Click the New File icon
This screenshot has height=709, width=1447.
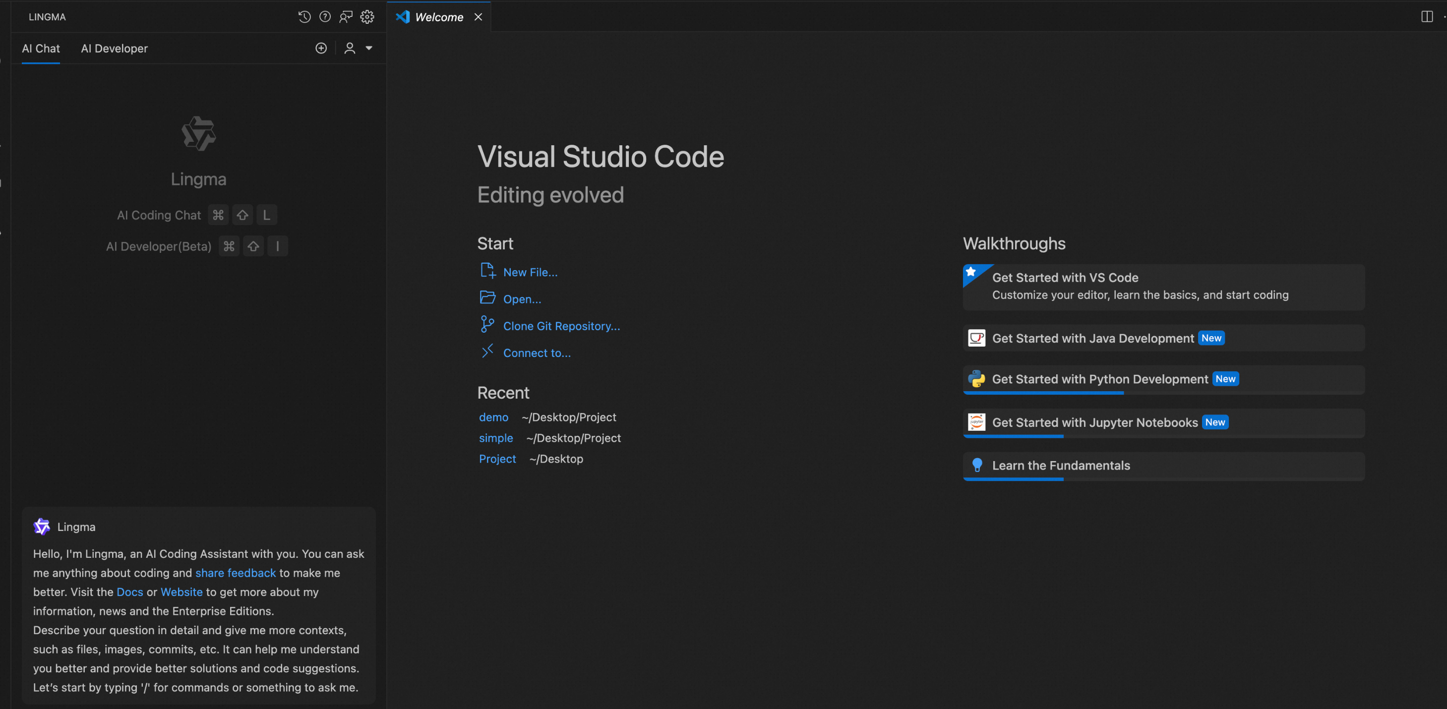(x=487, y=271)
